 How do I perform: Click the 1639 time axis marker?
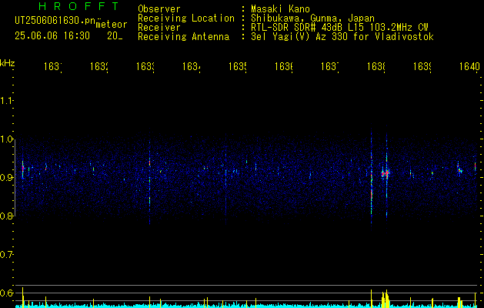tap(422, 66)
